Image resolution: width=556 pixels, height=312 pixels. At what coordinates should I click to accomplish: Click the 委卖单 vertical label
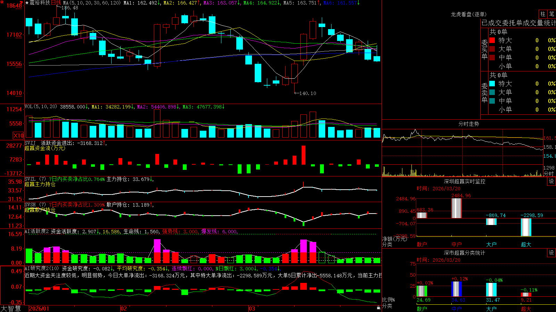pos(484,93)
